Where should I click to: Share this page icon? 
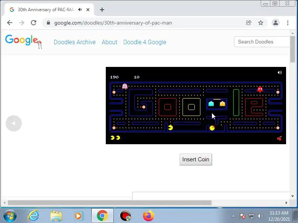248,23
